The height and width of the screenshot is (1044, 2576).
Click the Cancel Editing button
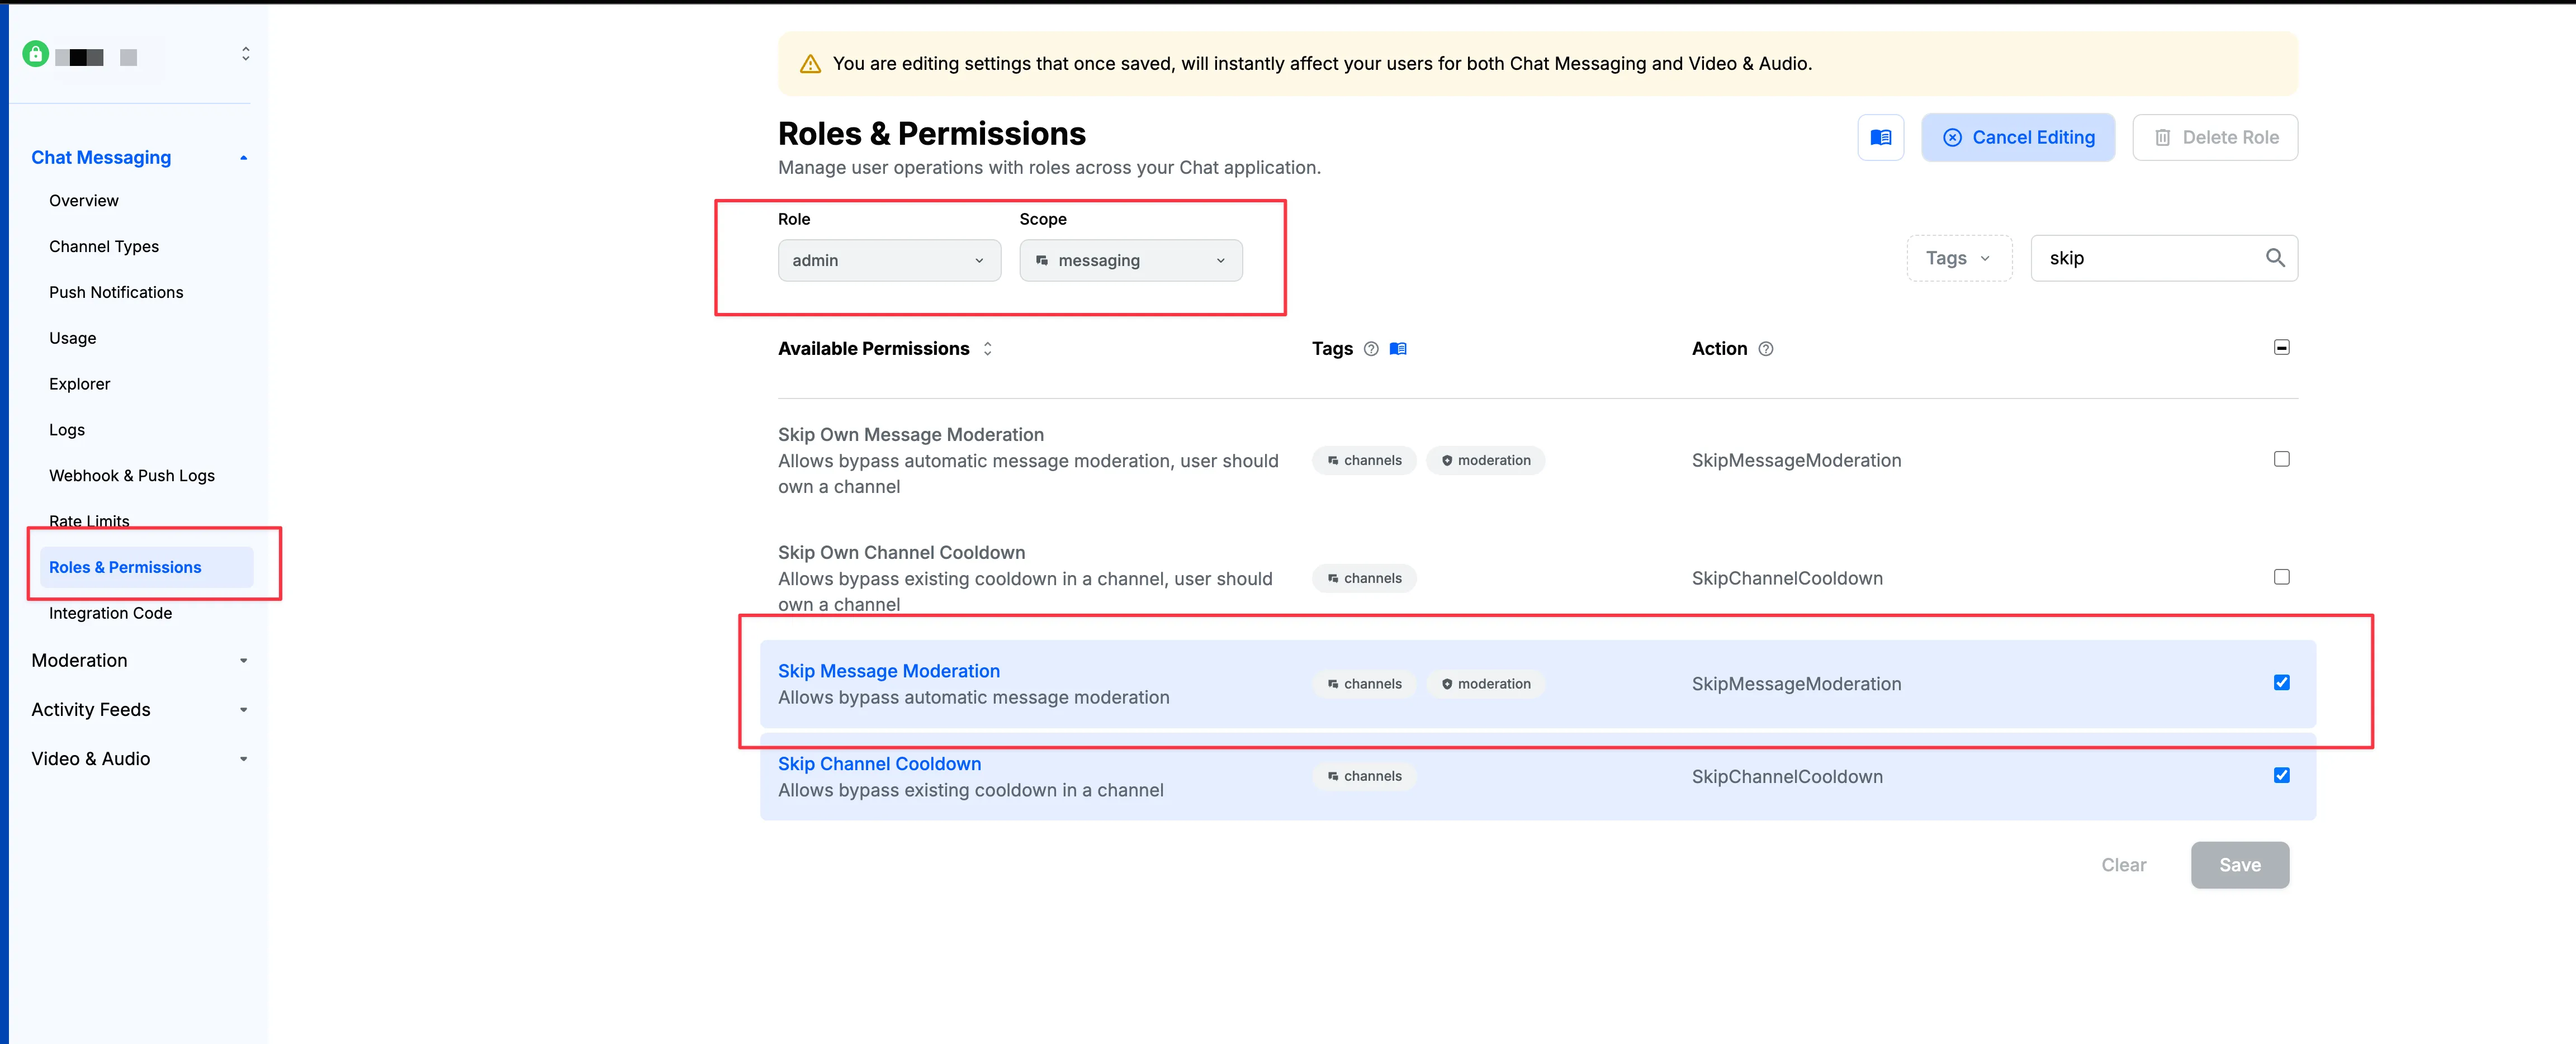[x=2018, y=137]
